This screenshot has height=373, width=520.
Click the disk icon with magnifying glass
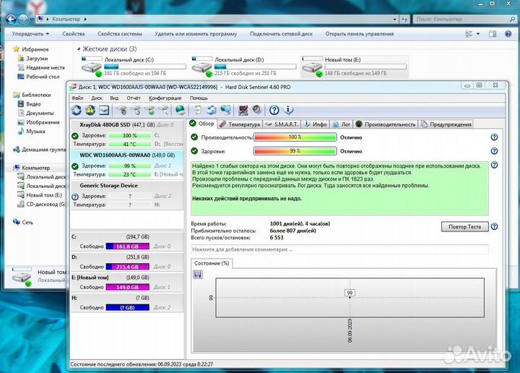click(163, 110)
